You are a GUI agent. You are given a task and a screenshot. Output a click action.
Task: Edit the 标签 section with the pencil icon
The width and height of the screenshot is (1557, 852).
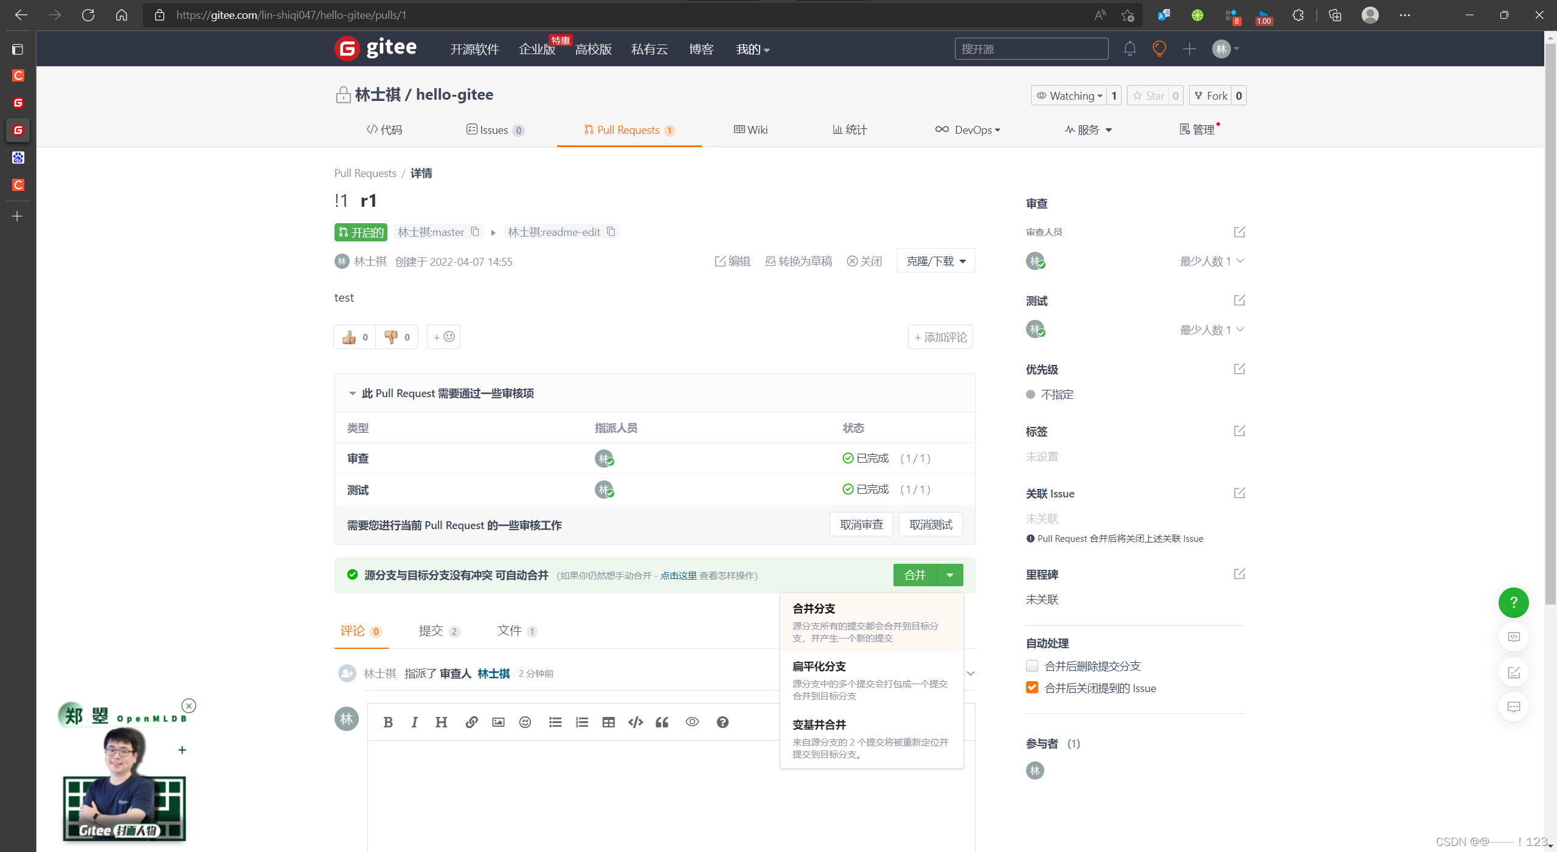(x=1239, y=431)
